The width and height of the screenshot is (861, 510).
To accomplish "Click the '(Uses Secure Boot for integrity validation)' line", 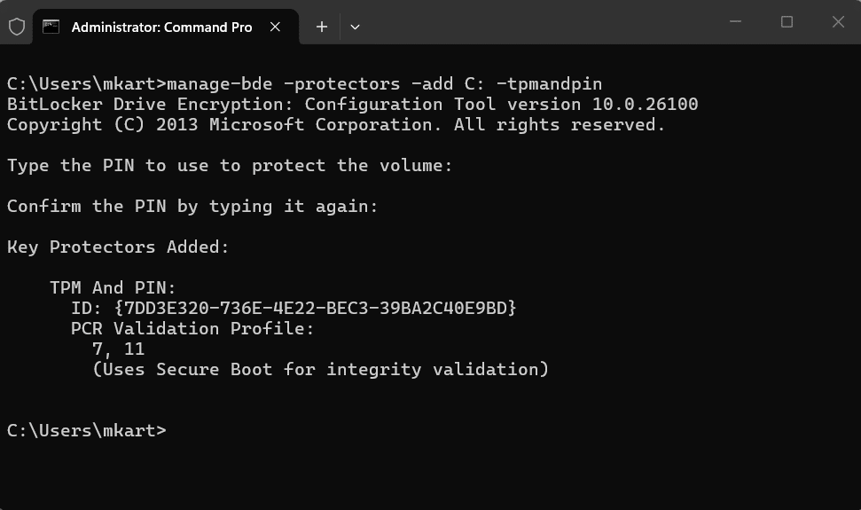I will [320, 369].
